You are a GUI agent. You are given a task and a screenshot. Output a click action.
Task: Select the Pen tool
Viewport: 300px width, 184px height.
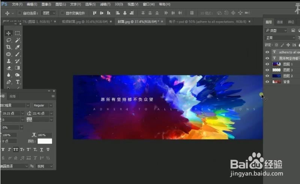[x=8, y=82]
